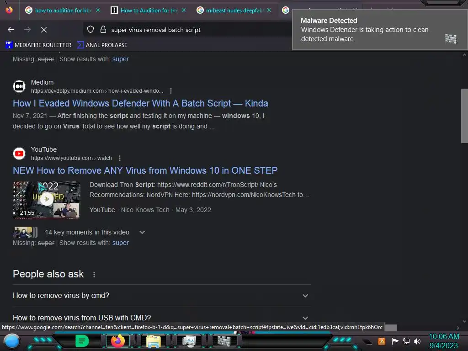Open the second bookmark in the bookmarks bar
The height and width of the screenshot is (351, 468).
point(102,45)
